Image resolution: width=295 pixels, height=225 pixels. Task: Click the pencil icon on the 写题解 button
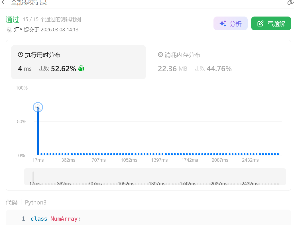(260, 24)
